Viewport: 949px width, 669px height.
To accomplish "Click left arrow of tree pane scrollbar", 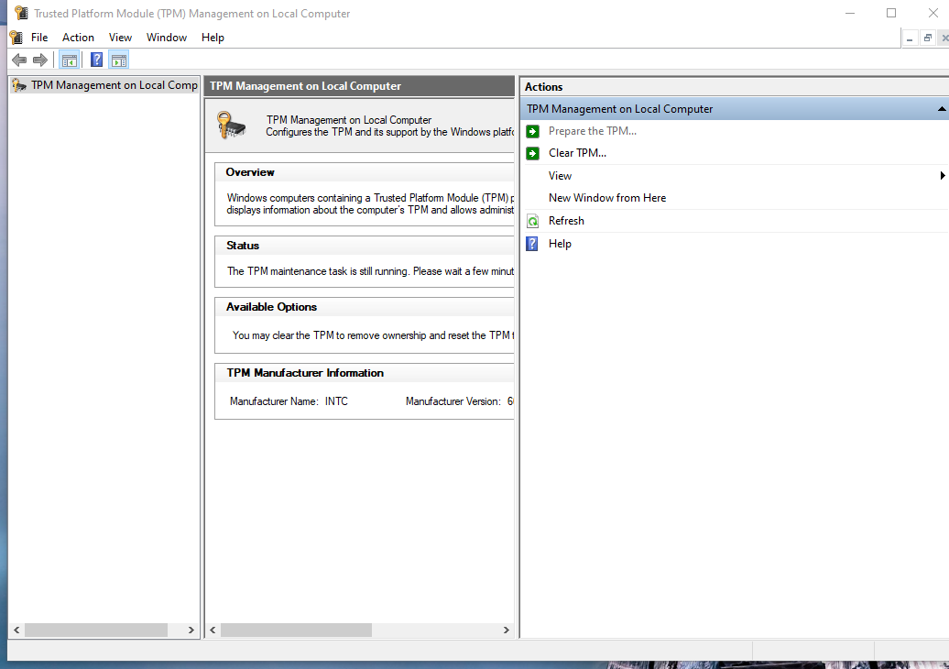I will pos(16,631).
